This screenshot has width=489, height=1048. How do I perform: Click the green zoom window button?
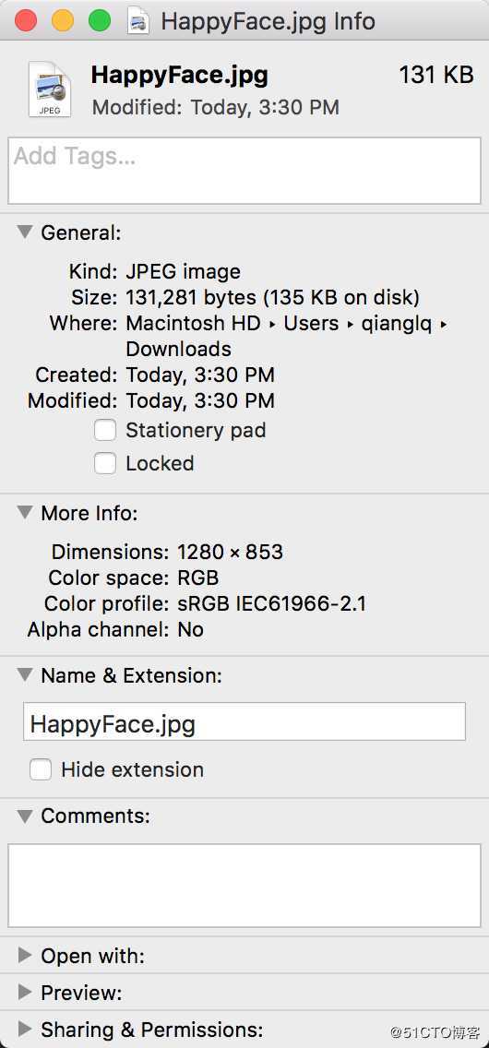point(100,20)
